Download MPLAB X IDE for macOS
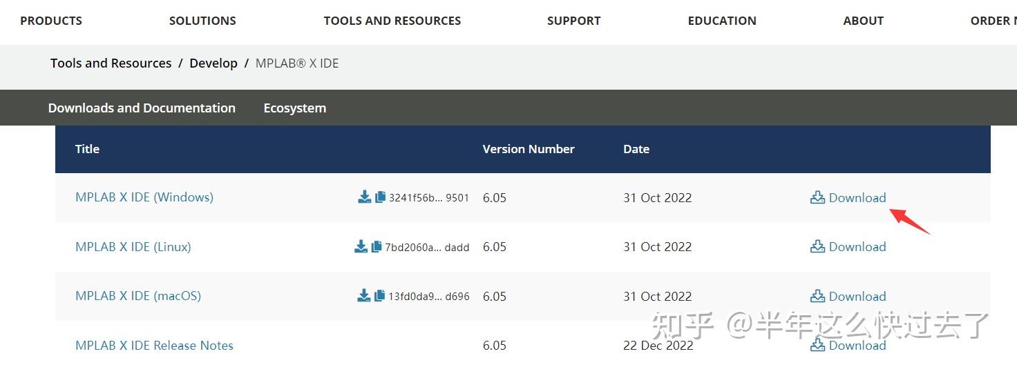Viewport: 1017px width, 367px height. coord(848,297)
